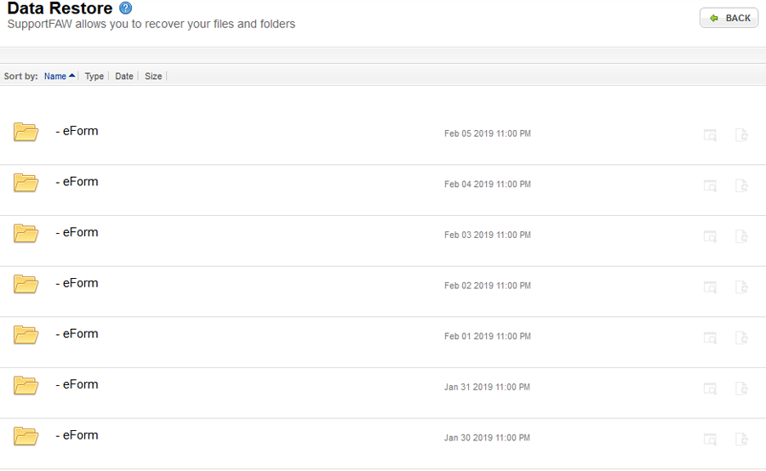Click the SupportFAW recovery description text

click(x=151, y=24)
